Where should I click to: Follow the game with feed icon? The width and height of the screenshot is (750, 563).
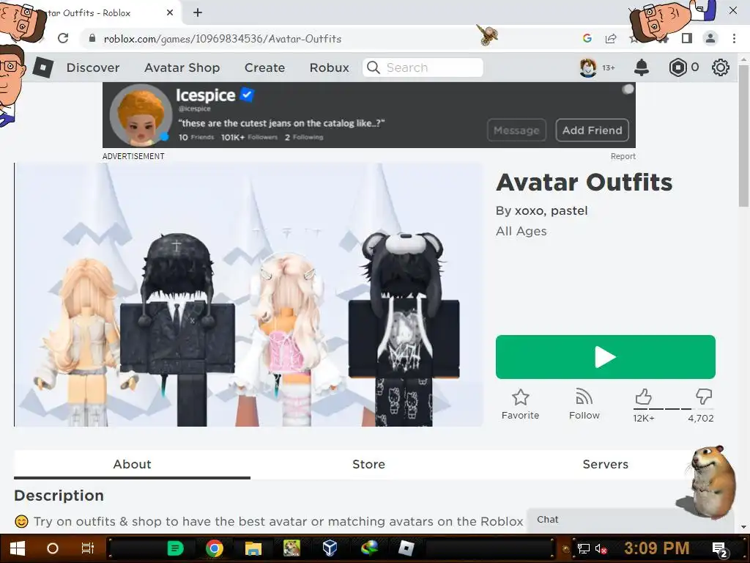point(584,397)
